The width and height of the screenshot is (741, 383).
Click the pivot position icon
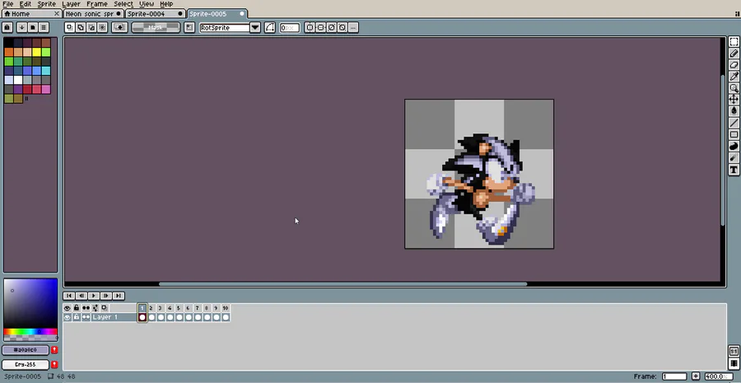click(189, 27)
